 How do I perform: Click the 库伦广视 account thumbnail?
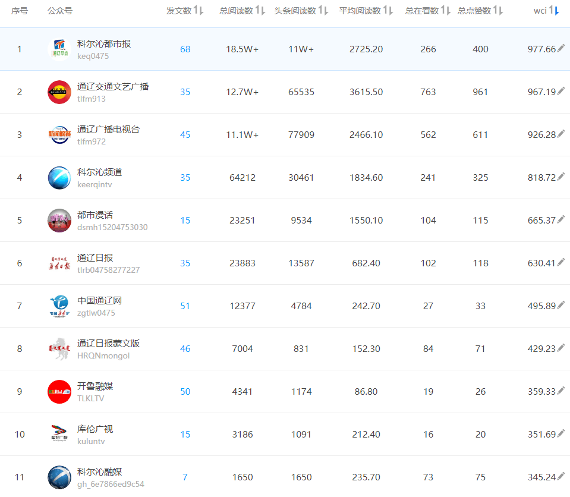59,435
